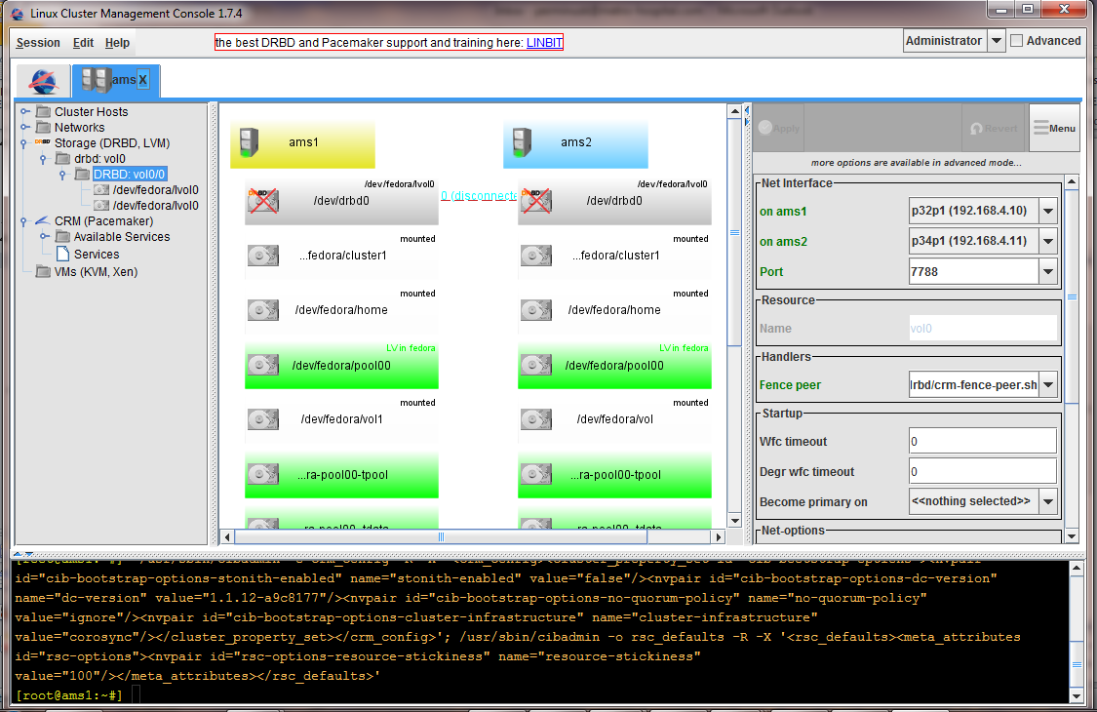
Task: Select the /dev/fedora/pool00 disk icon on ams2
Action: tap(535, 366)
